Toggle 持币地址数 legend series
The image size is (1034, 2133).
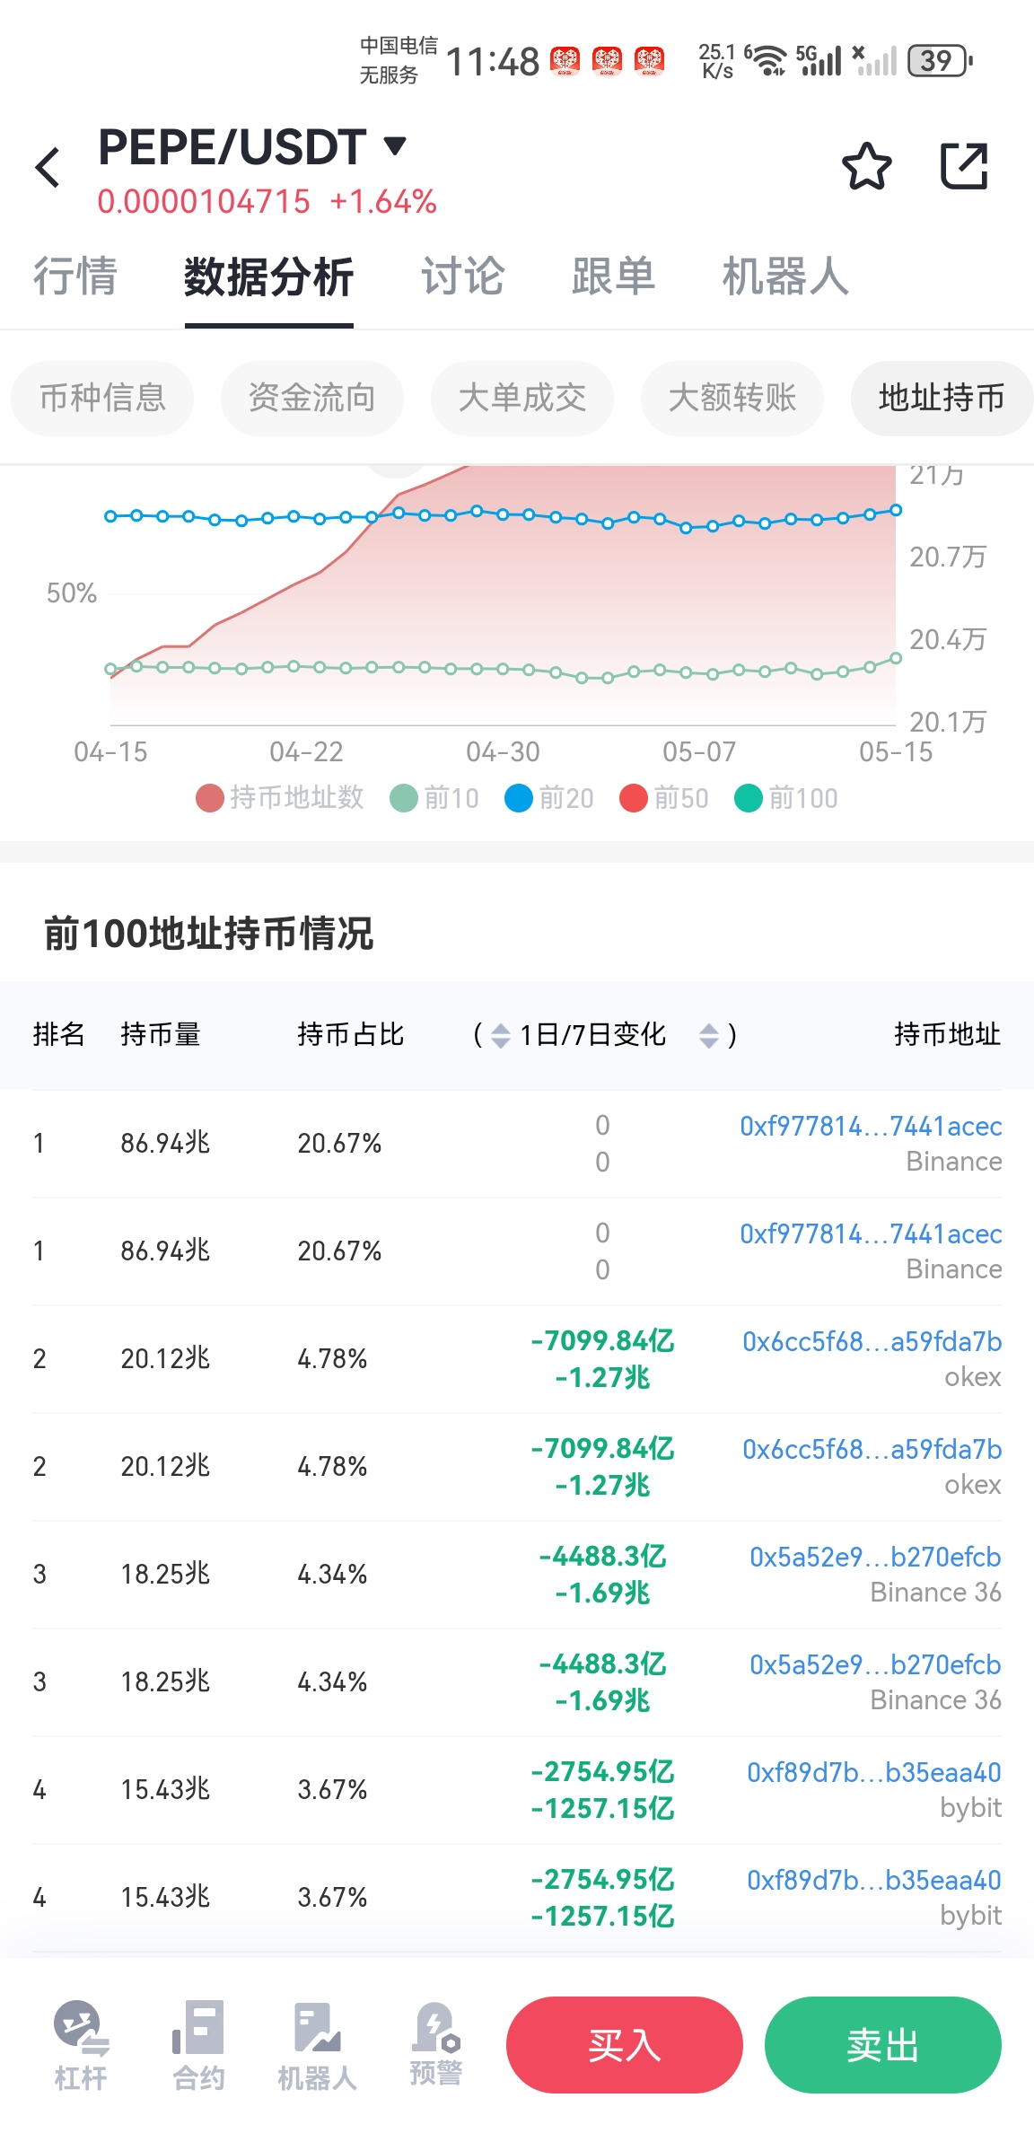click(x=280, y=797)
